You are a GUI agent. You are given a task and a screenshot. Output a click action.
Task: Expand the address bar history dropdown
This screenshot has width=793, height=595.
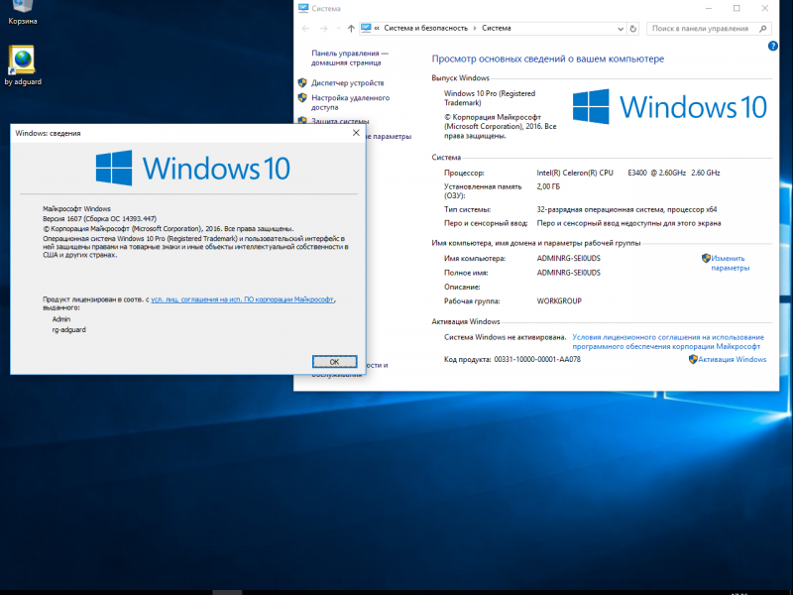coord(621,29)
